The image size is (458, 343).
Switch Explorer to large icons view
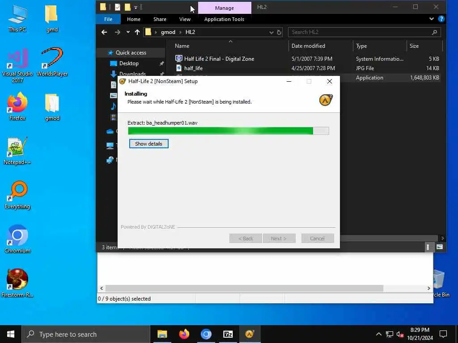[x=439, y=247]
